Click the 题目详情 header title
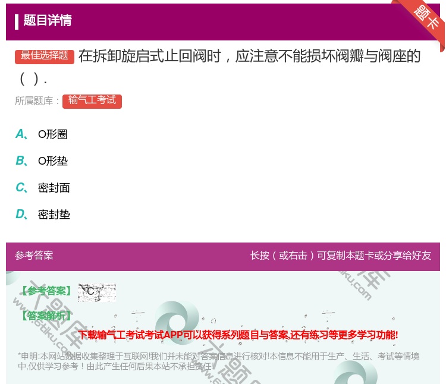 pos(48,20)
